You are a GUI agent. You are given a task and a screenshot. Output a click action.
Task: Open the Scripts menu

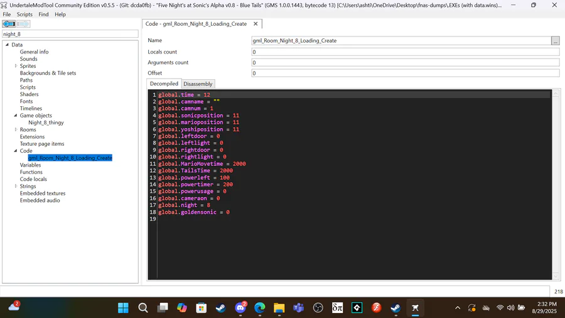pyautogui.click(x=24, y=14)
